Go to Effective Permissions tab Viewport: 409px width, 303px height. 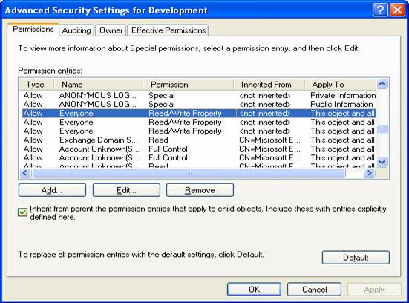click(168, 30)
